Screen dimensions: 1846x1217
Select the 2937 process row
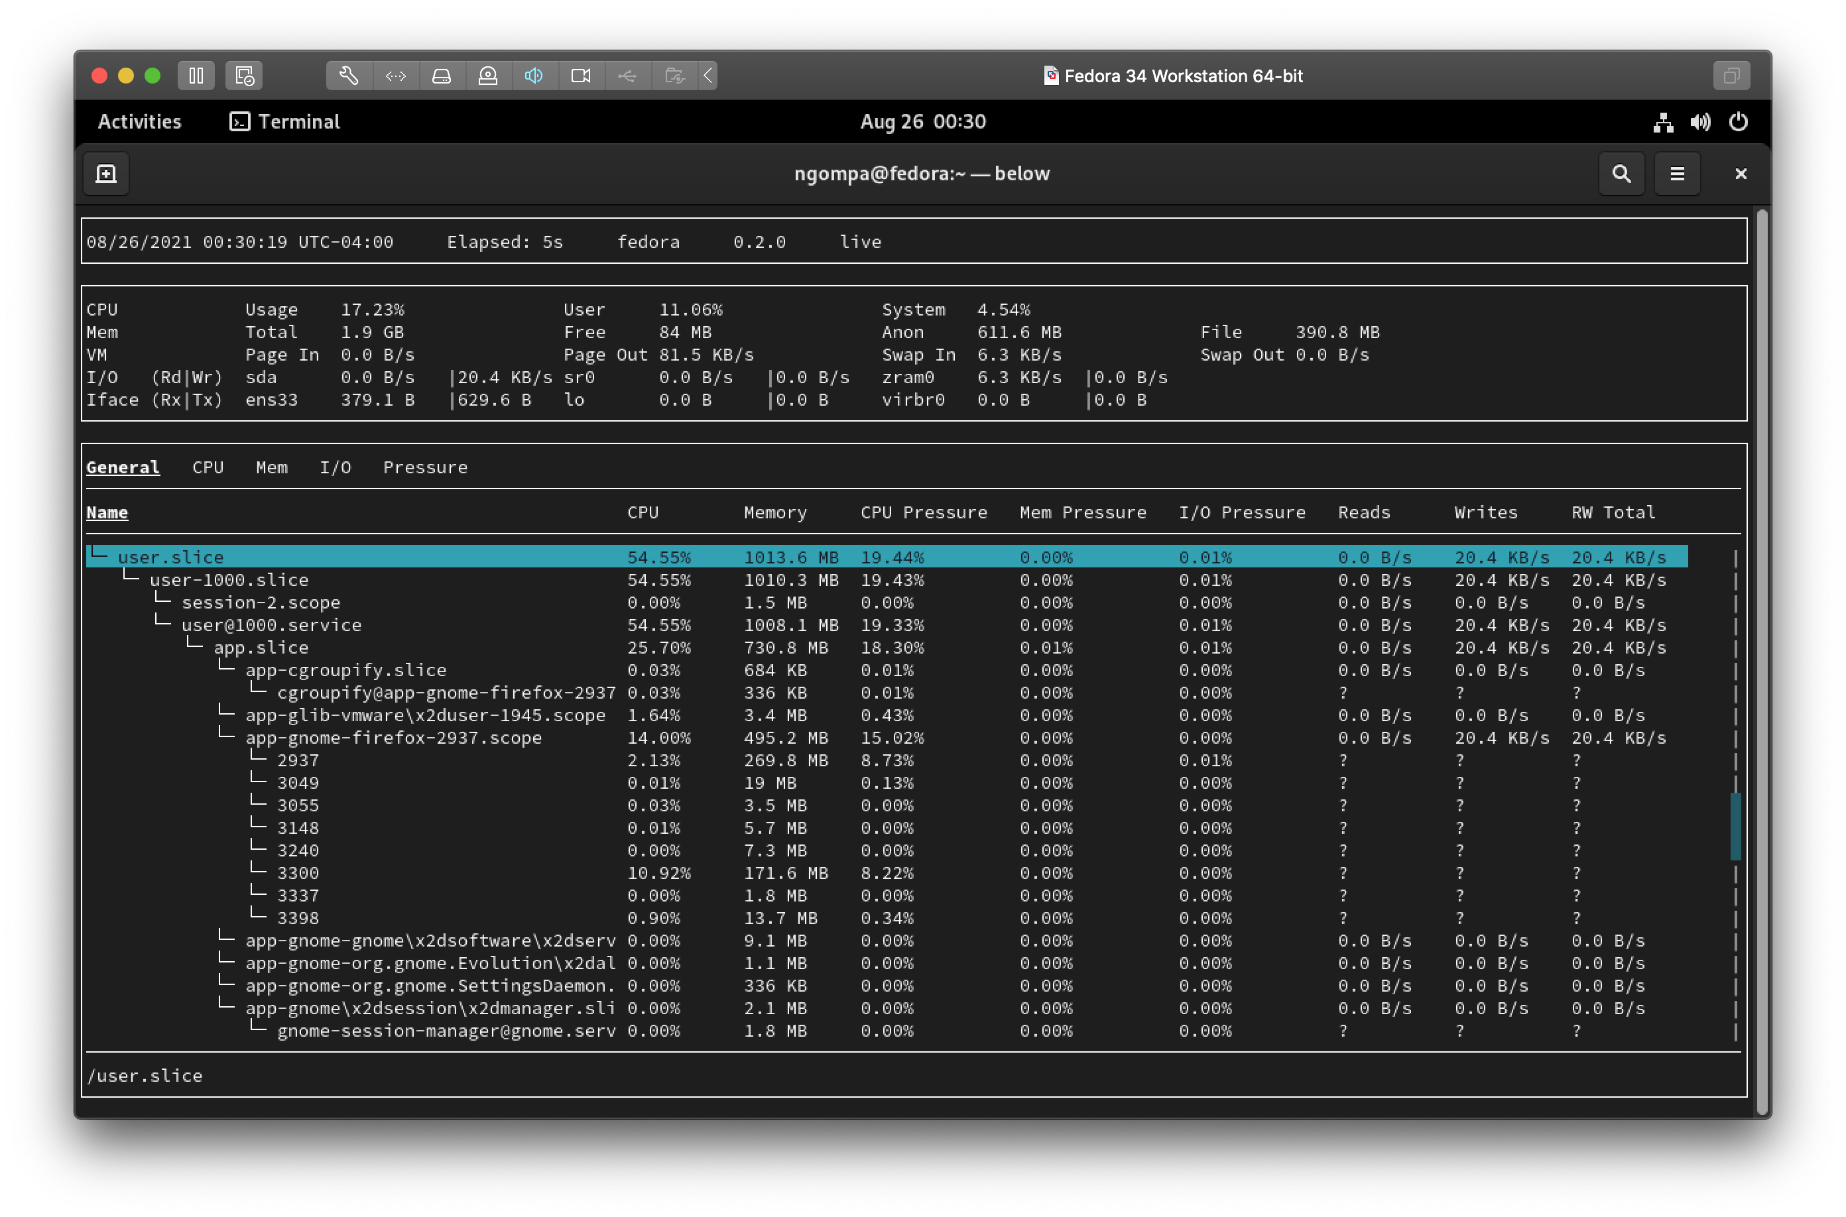[887, 760]
